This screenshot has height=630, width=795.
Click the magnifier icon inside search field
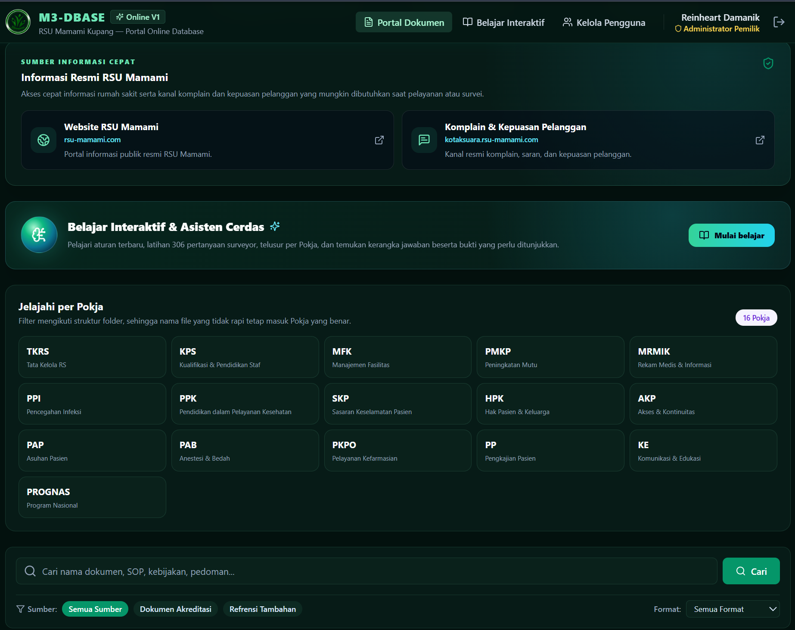(x=30, y=571)
